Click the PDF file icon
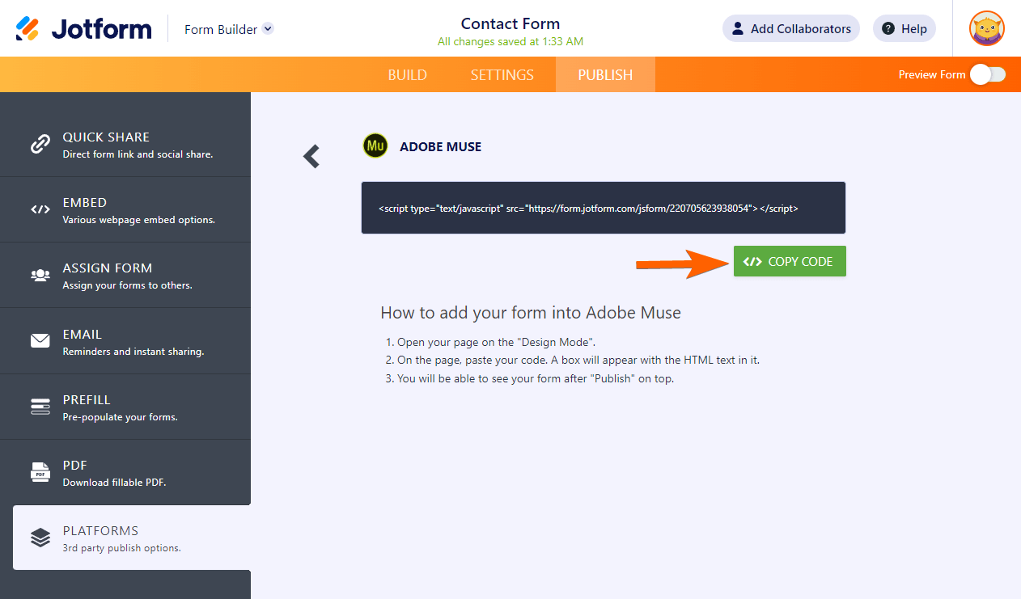The width and height of the screenshot is (1021, 599). click(40, 472)
